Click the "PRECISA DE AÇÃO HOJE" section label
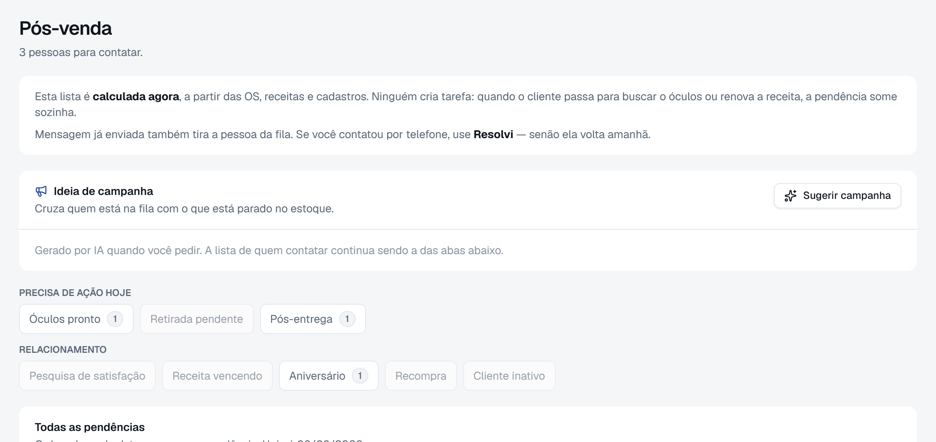Image resolution: width=936 pixels, height=442 pixels. (75, 293)
